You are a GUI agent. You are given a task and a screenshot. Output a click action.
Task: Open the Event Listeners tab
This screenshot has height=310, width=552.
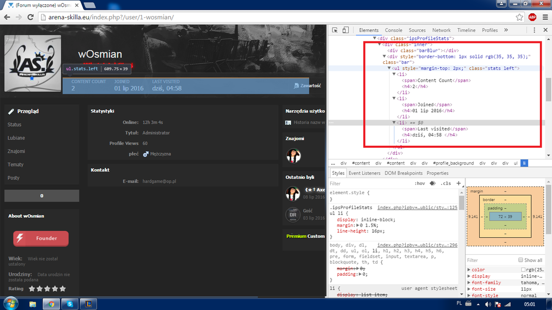tap(364, 173)
